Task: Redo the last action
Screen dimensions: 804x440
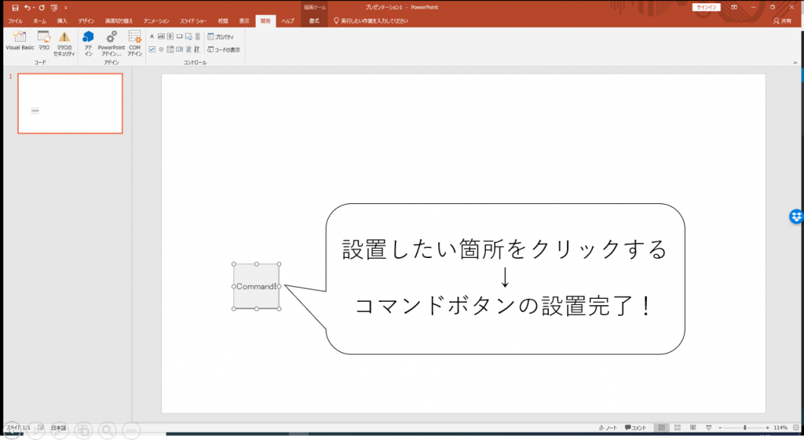Action: point(42,8)
